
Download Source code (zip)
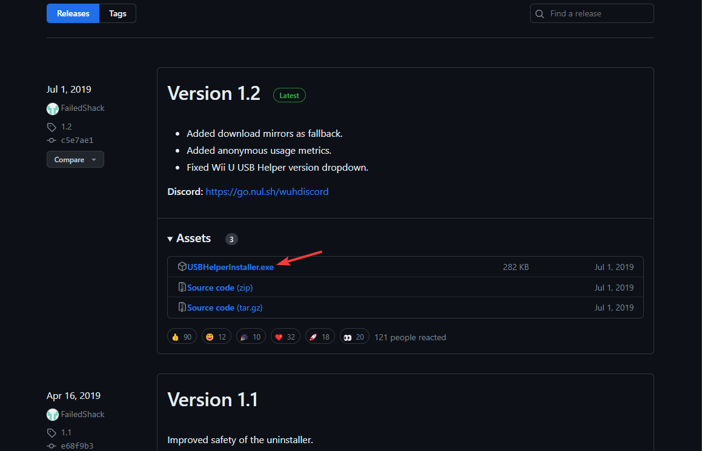pyautogui.click(x=220, y=288)
